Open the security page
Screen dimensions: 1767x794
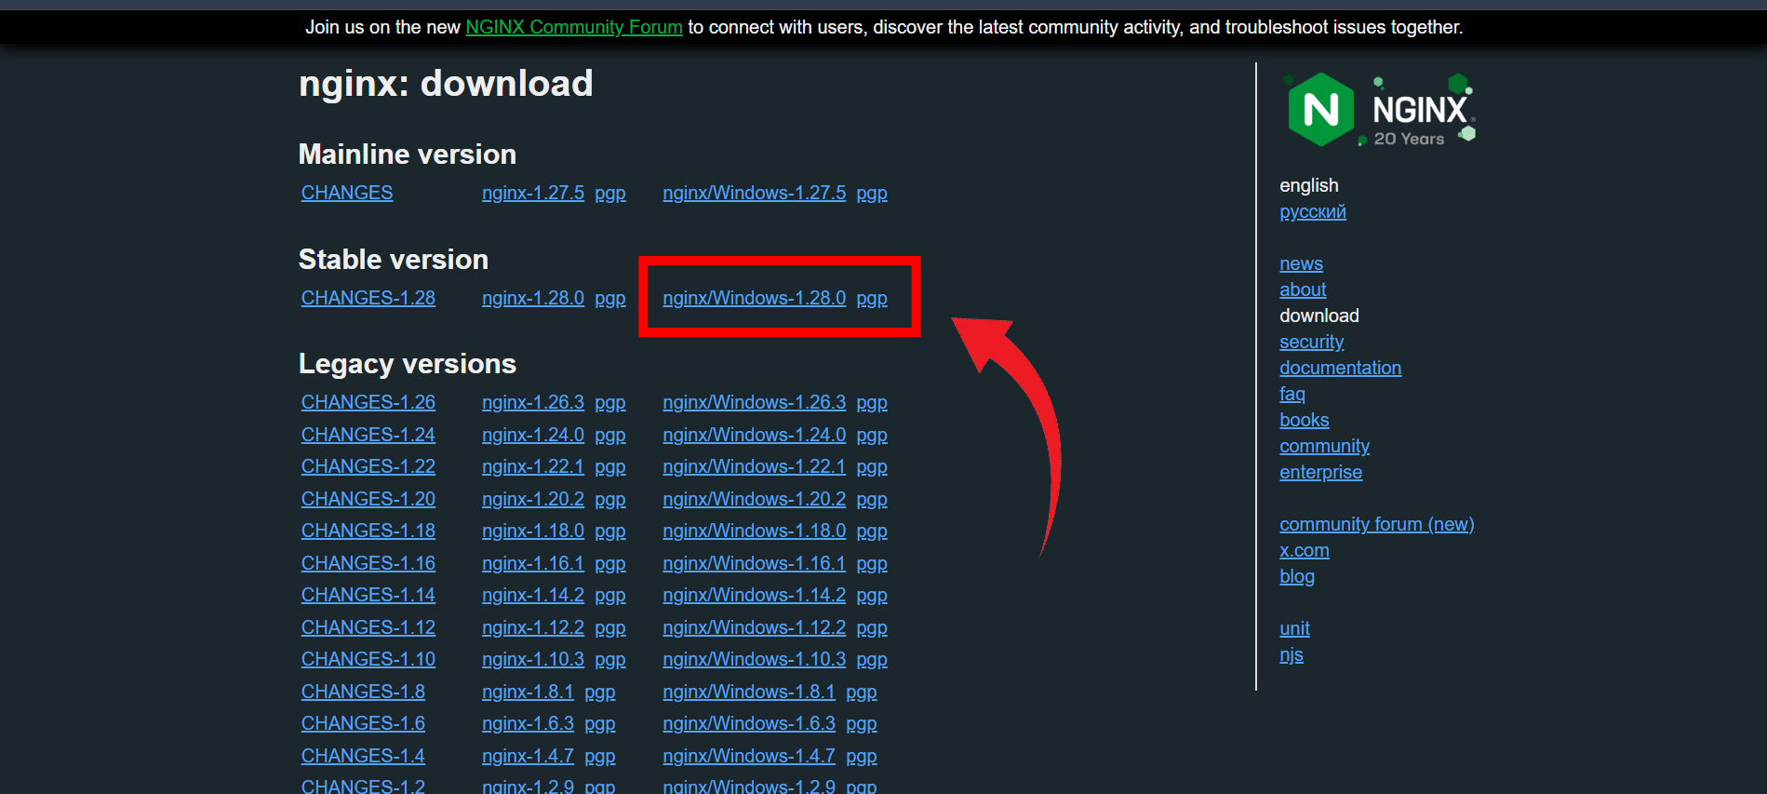tap(1311, 342)
